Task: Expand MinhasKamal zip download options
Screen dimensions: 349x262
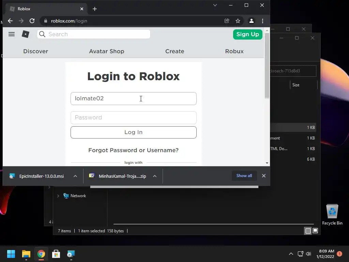Action: pos(155,176)
